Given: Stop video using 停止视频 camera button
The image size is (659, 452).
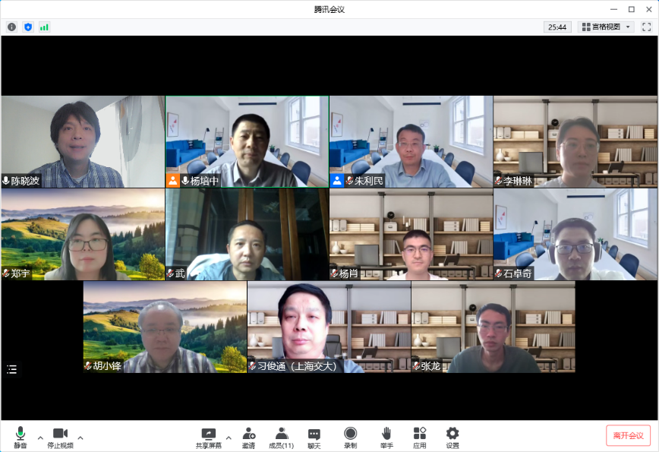Looking at the screenshot, I should click(x=60, y=437).
